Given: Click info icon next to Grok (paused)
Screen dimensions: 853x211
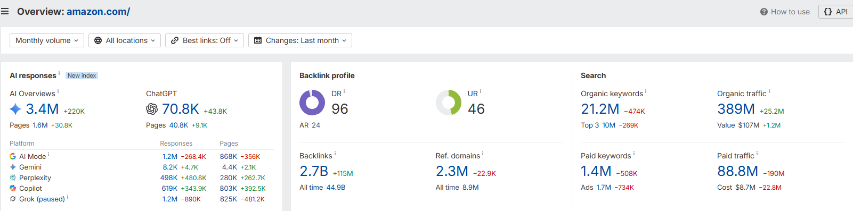Looking at the screenshot, I should coord(68,197).
